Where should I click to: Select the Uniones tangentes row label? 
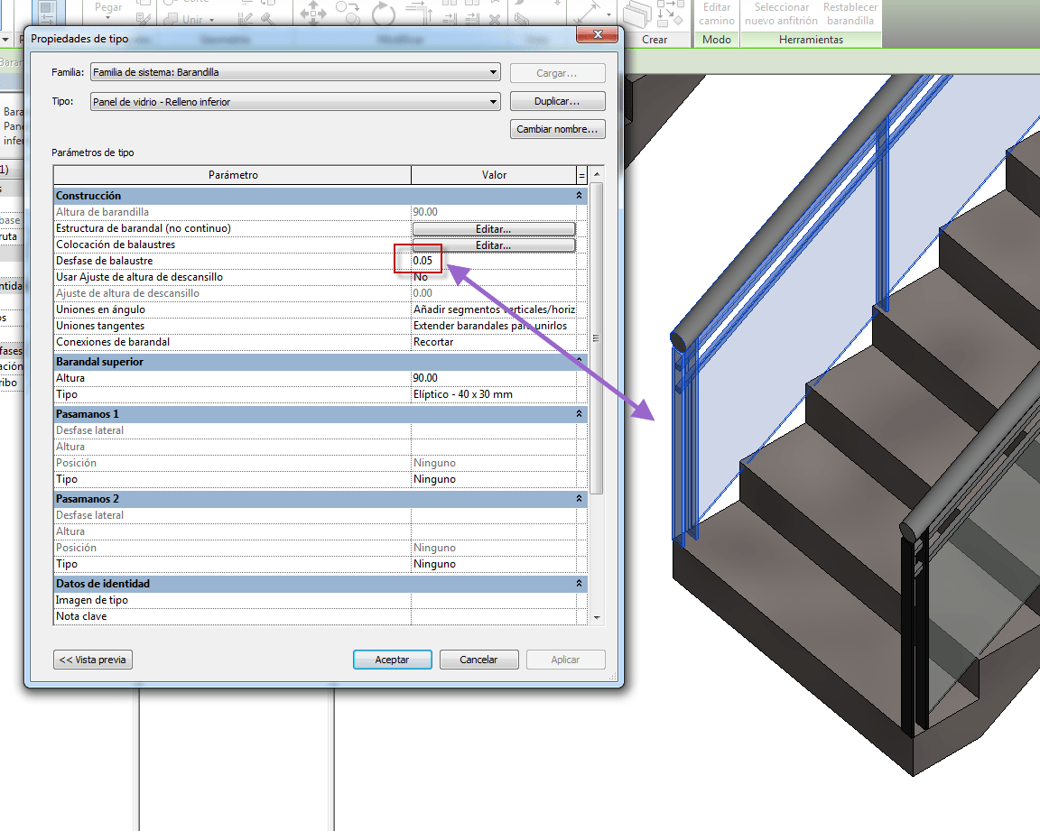point(100,326)
